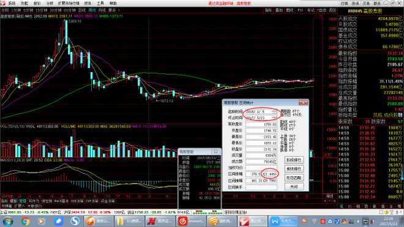Close the 区间统计 dialog with X
This screenshot has height=227, width=404.
pyautogui.click(x=303, y=103)
